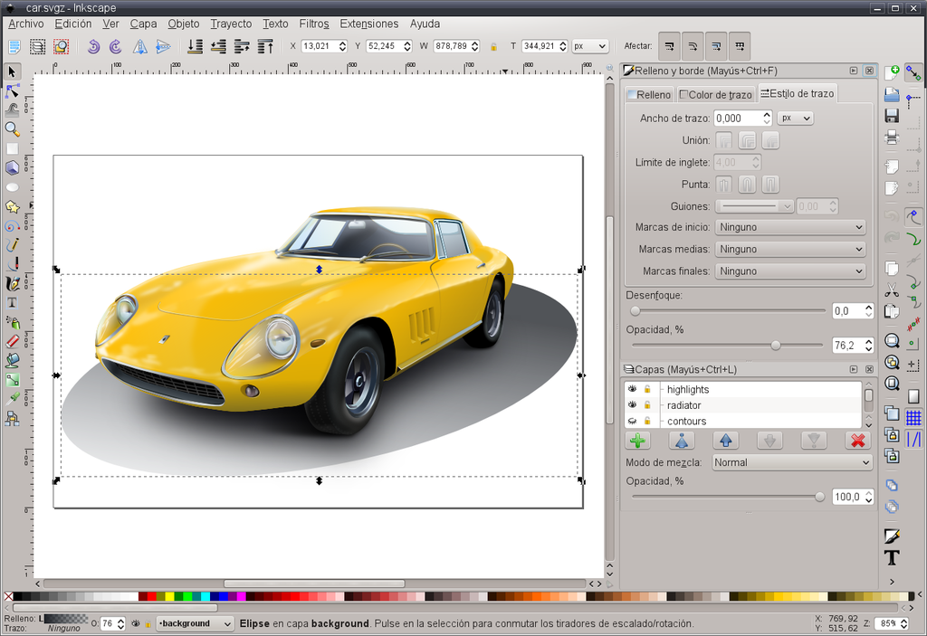Screen dimensions: 927x636
Task: Open the stroke width unit px dropdown
Action: [794, 118]
